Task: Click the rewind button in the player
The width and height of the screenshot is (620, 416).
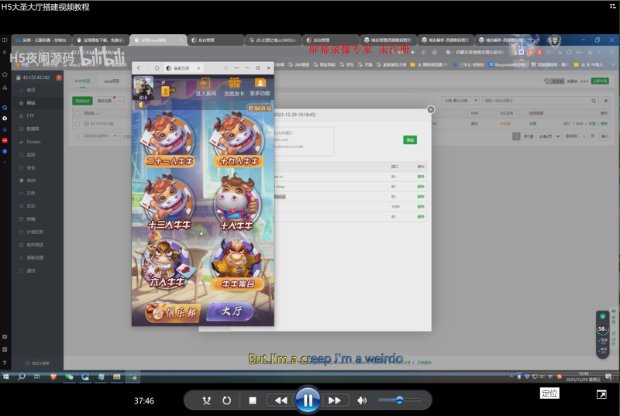Action: click(281, 401)
